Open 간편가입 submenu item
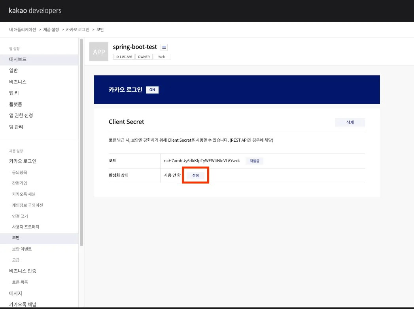This screenshot has height=309, width=414. (19, 183)
